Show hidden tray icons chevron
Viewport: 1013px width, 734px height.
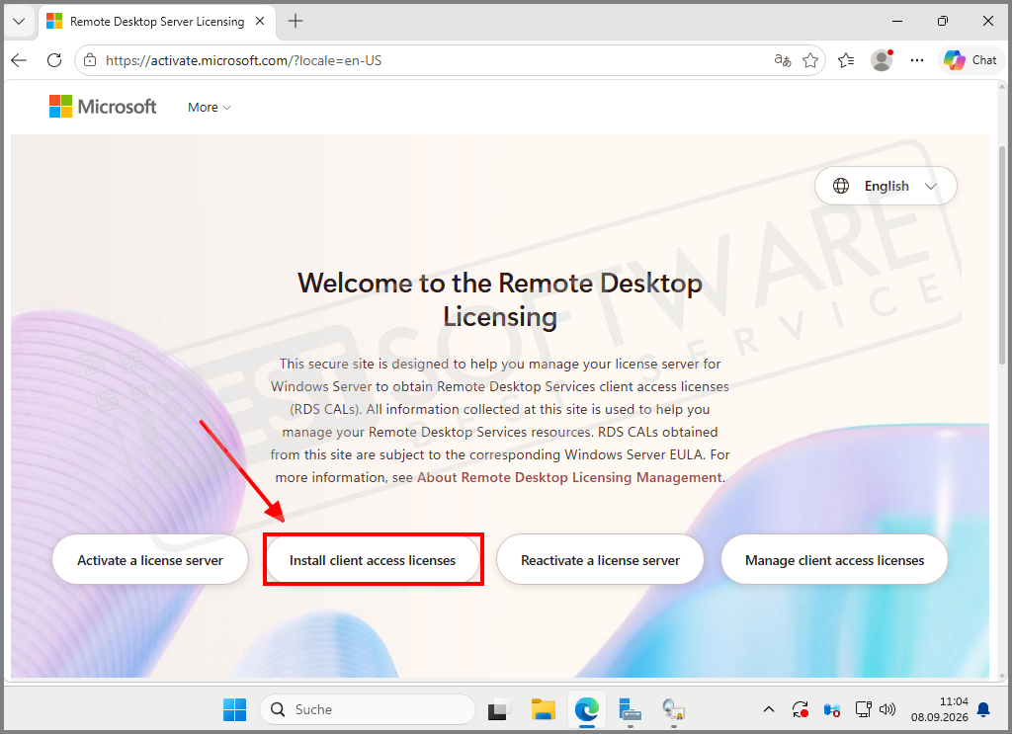[769, 709]
